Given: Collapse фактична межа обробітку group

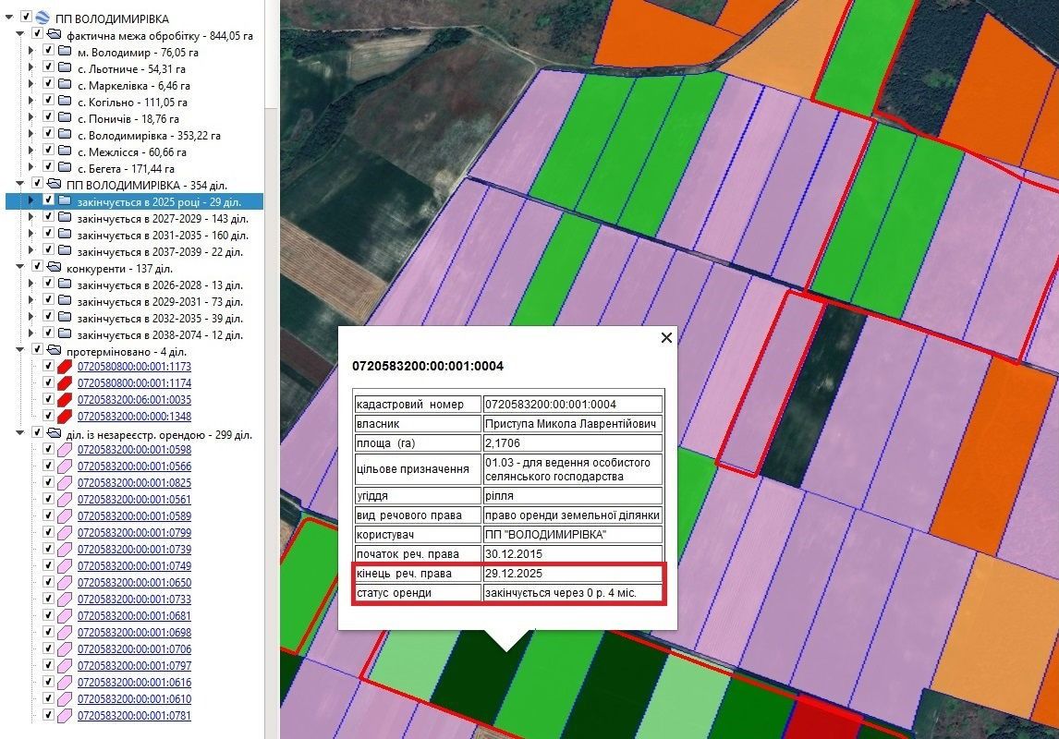Looking at the screenshot, I should tap(20, 35).
